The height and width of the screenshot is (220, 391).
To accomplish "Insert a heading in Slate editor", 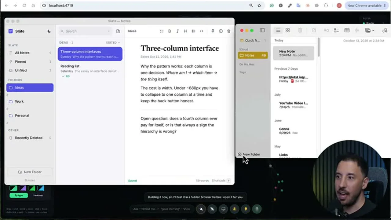I will coord(185,31).
